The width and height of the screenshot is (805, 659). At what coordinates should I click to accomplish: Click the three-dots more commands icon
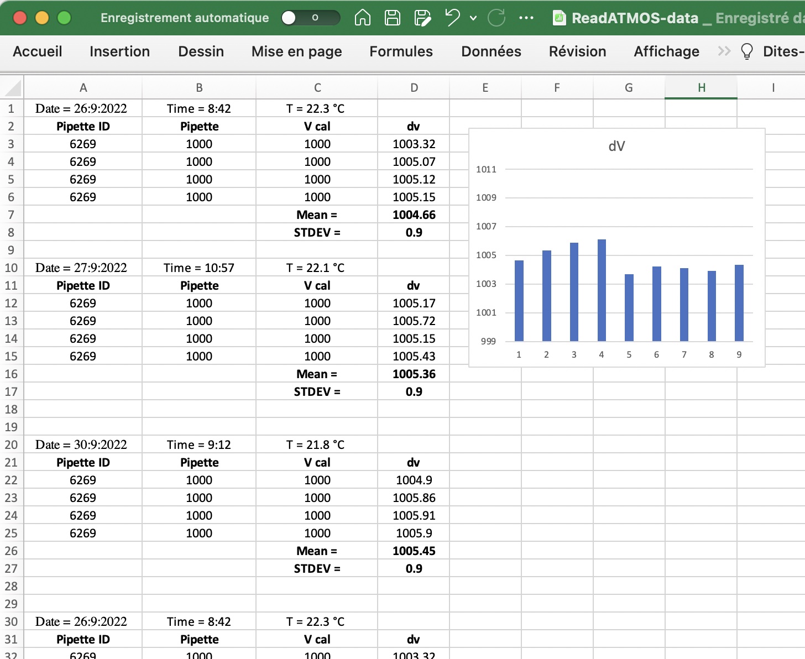[x=526, y=18]
